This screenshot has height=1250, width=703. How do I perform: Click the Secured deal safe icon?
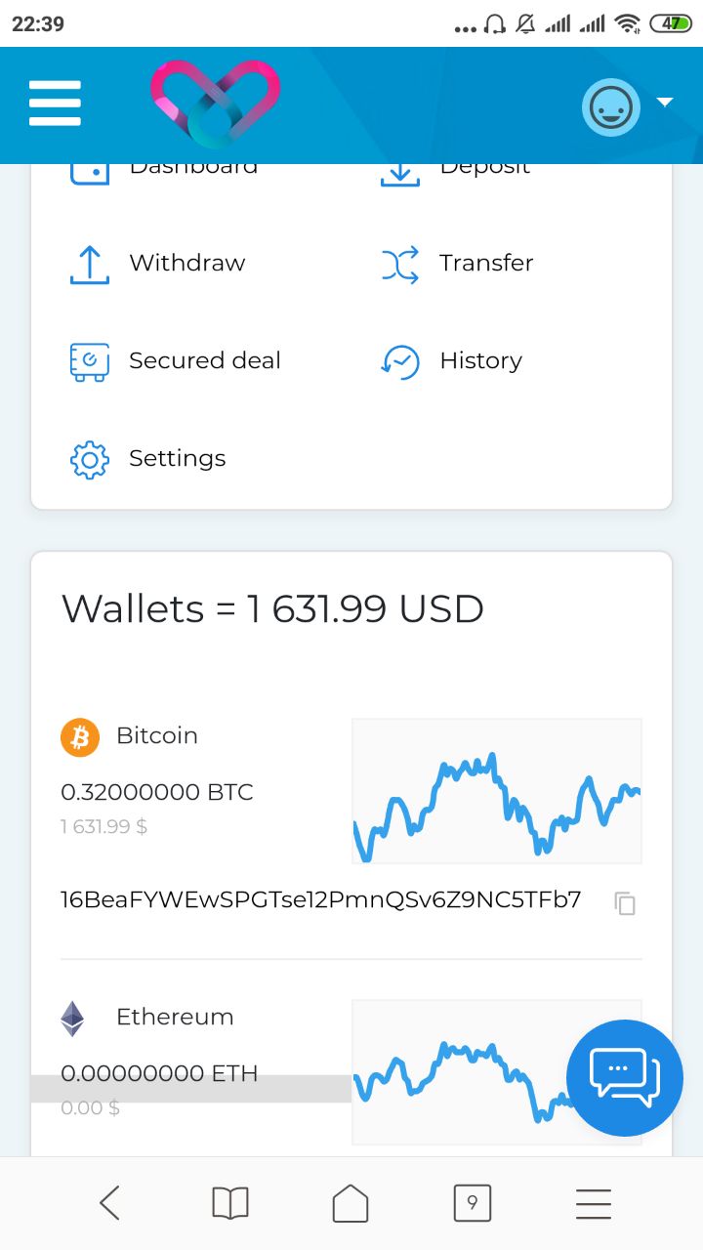point(89,361)
